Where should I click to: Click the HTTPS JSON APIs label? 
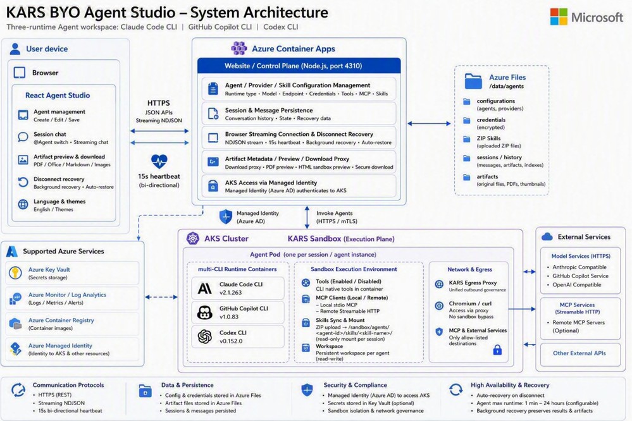tap(159, 107)
